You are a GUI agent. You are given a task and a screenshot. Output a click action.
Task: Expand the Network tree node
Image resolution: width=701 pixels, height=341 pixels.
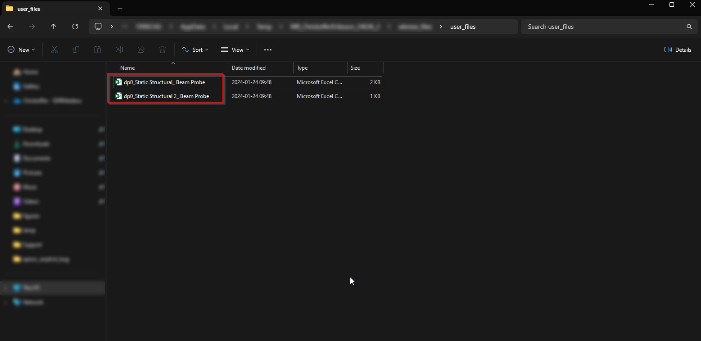pos(6,302)
